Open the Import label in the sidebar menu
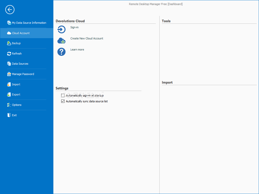 16,84
